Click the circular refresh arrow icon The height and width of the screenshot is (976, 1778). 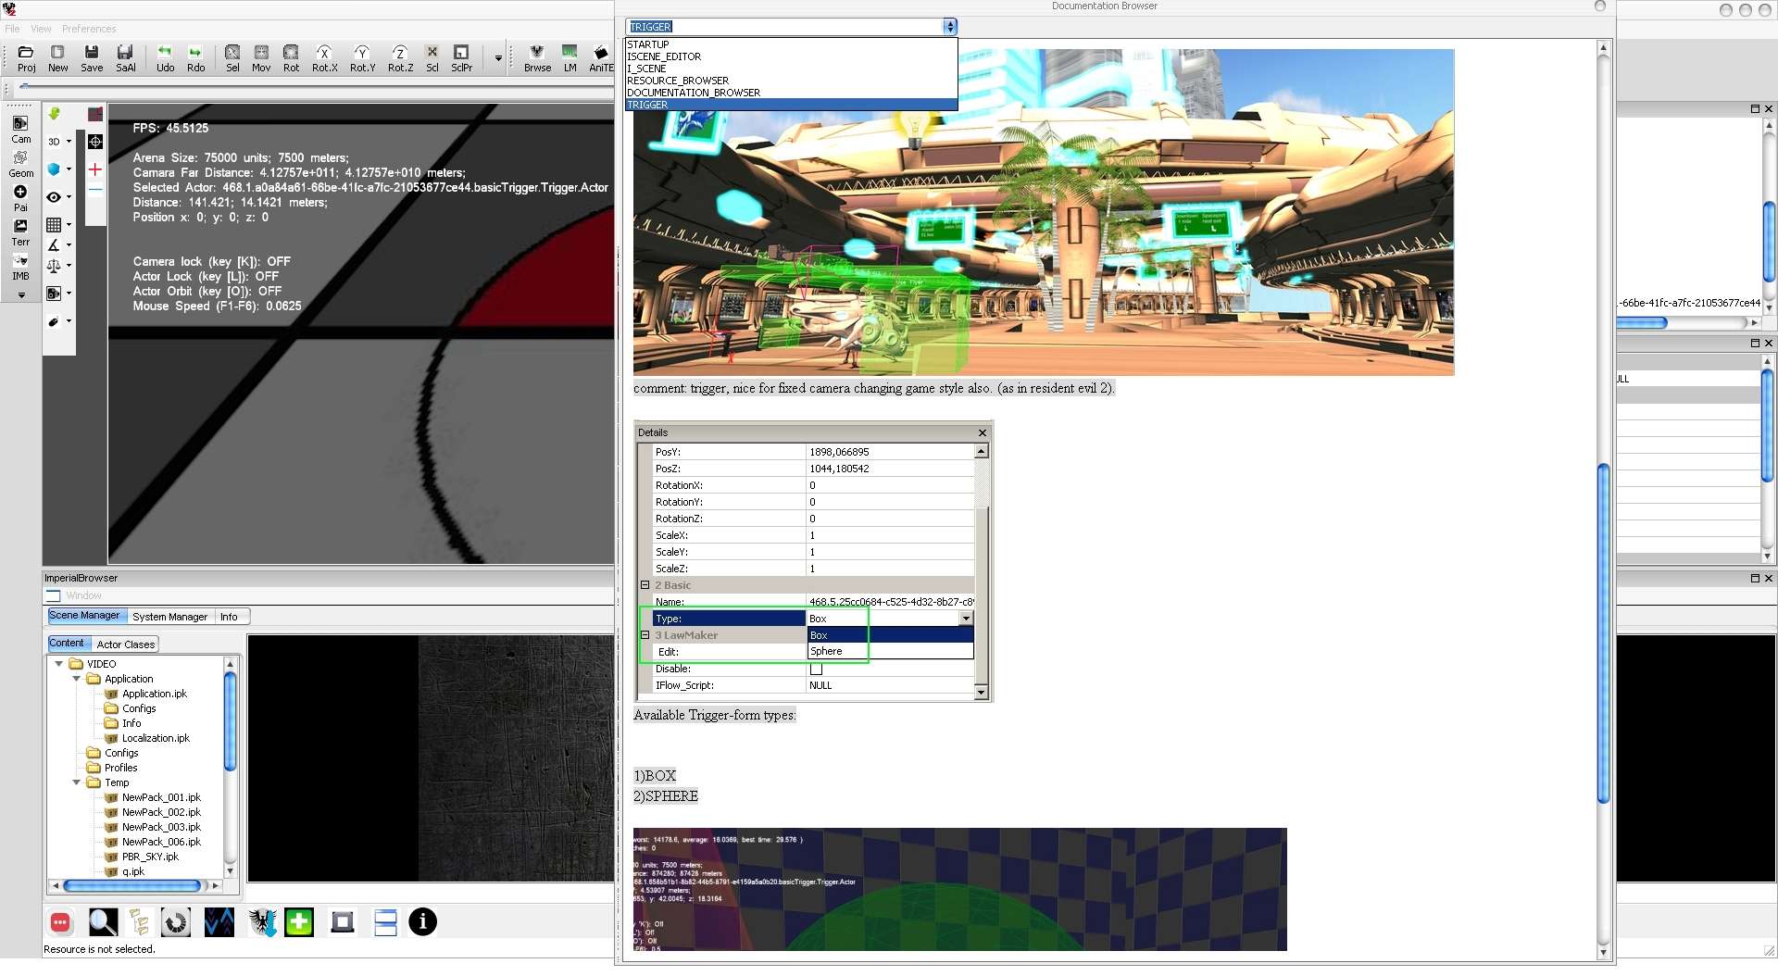point(175,921)
